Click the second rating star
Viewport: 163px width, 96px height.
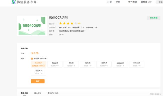click(x=64, y=23)
